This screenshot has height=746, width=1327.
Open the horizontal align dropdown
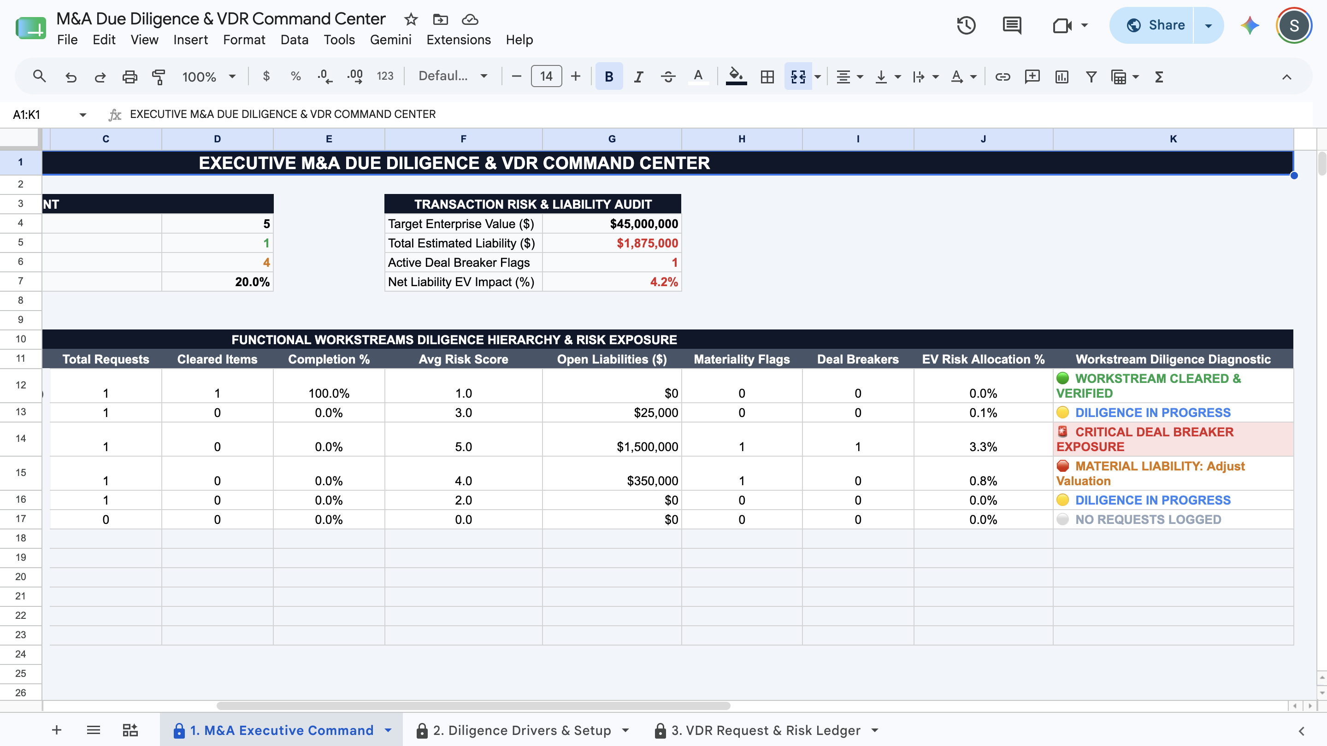point(849,76)
